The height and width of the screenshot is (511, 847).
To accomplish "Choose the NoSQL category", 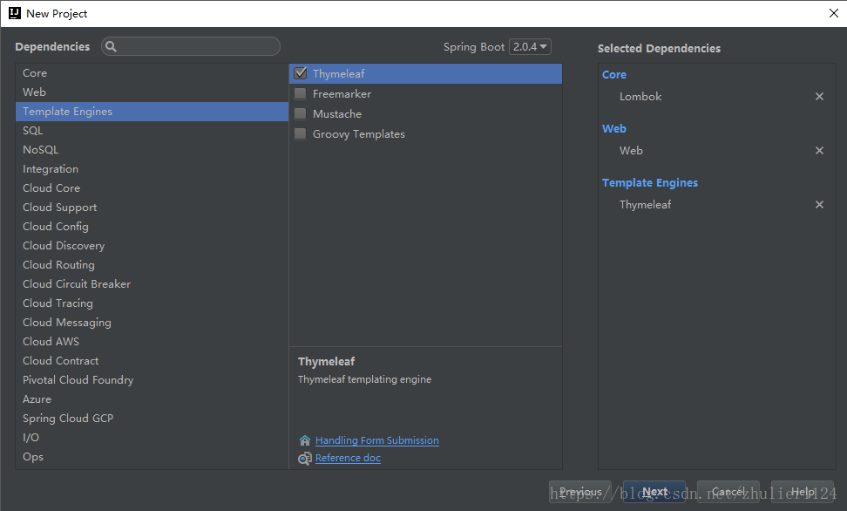I will tap(41, 150).
